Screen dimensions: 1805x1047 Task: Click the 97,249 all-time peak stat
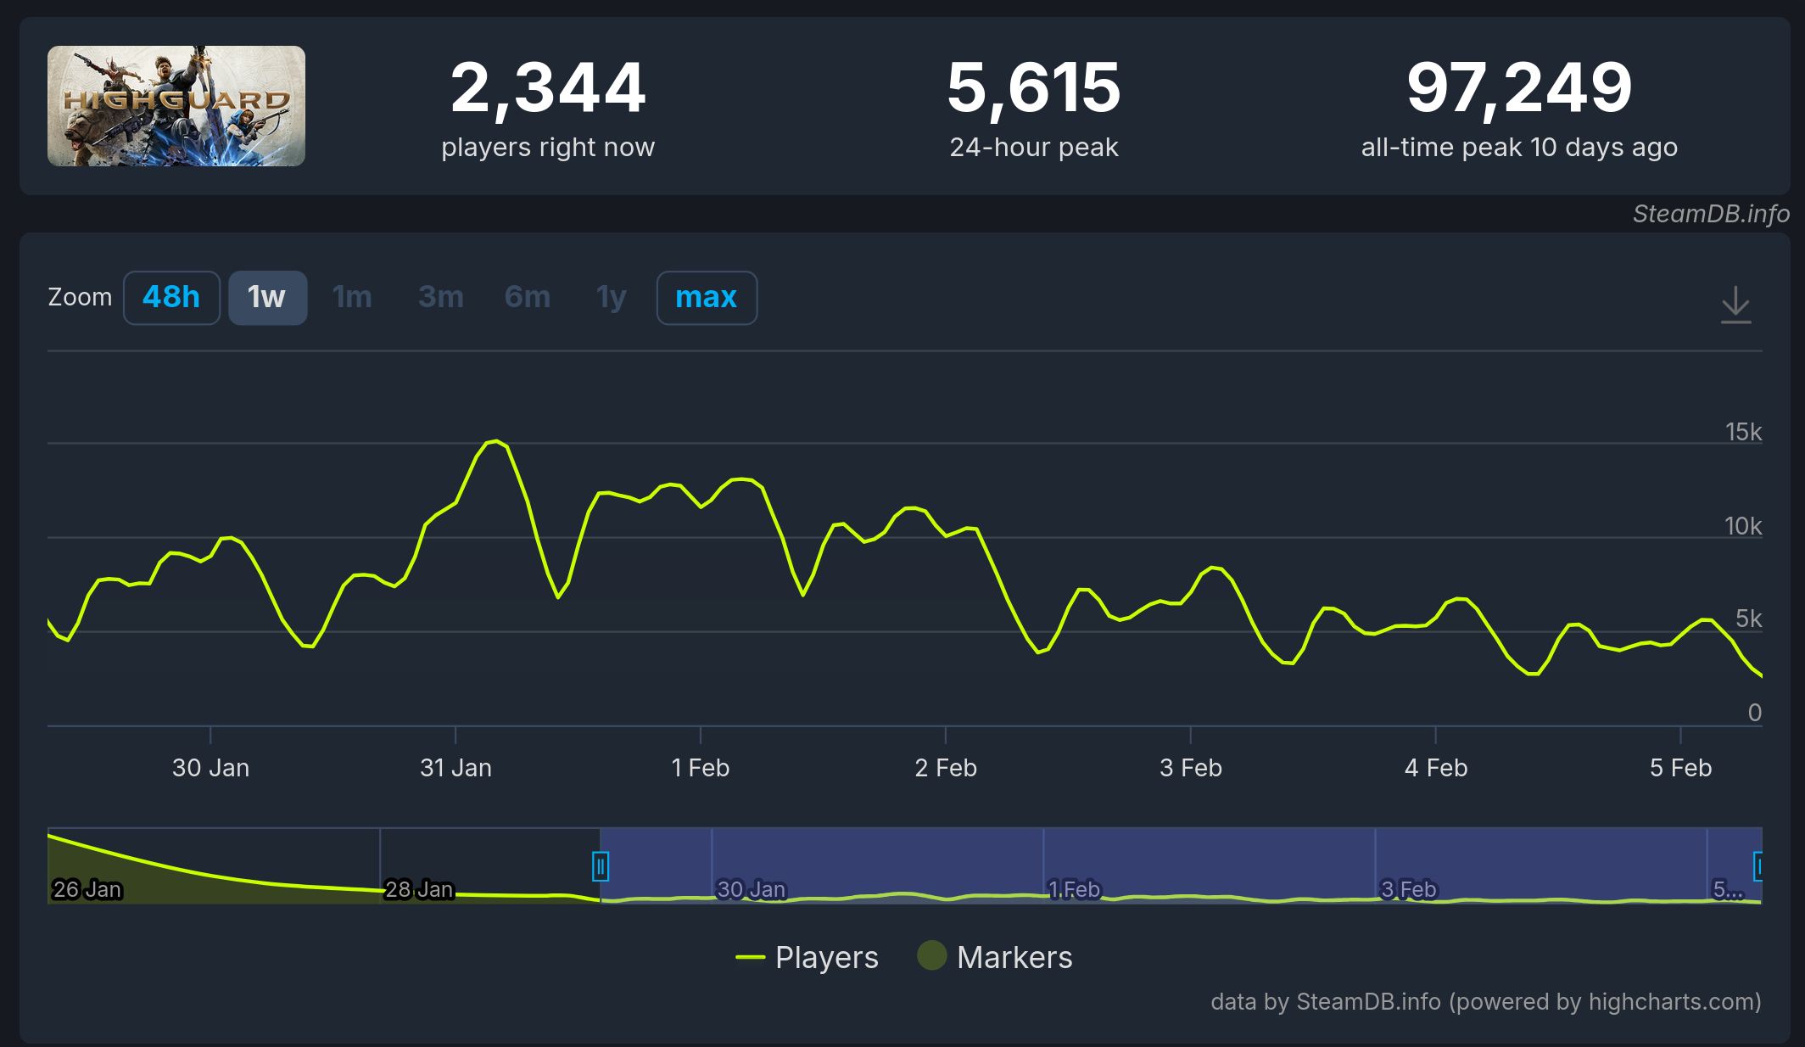(x=1518, y=88)
